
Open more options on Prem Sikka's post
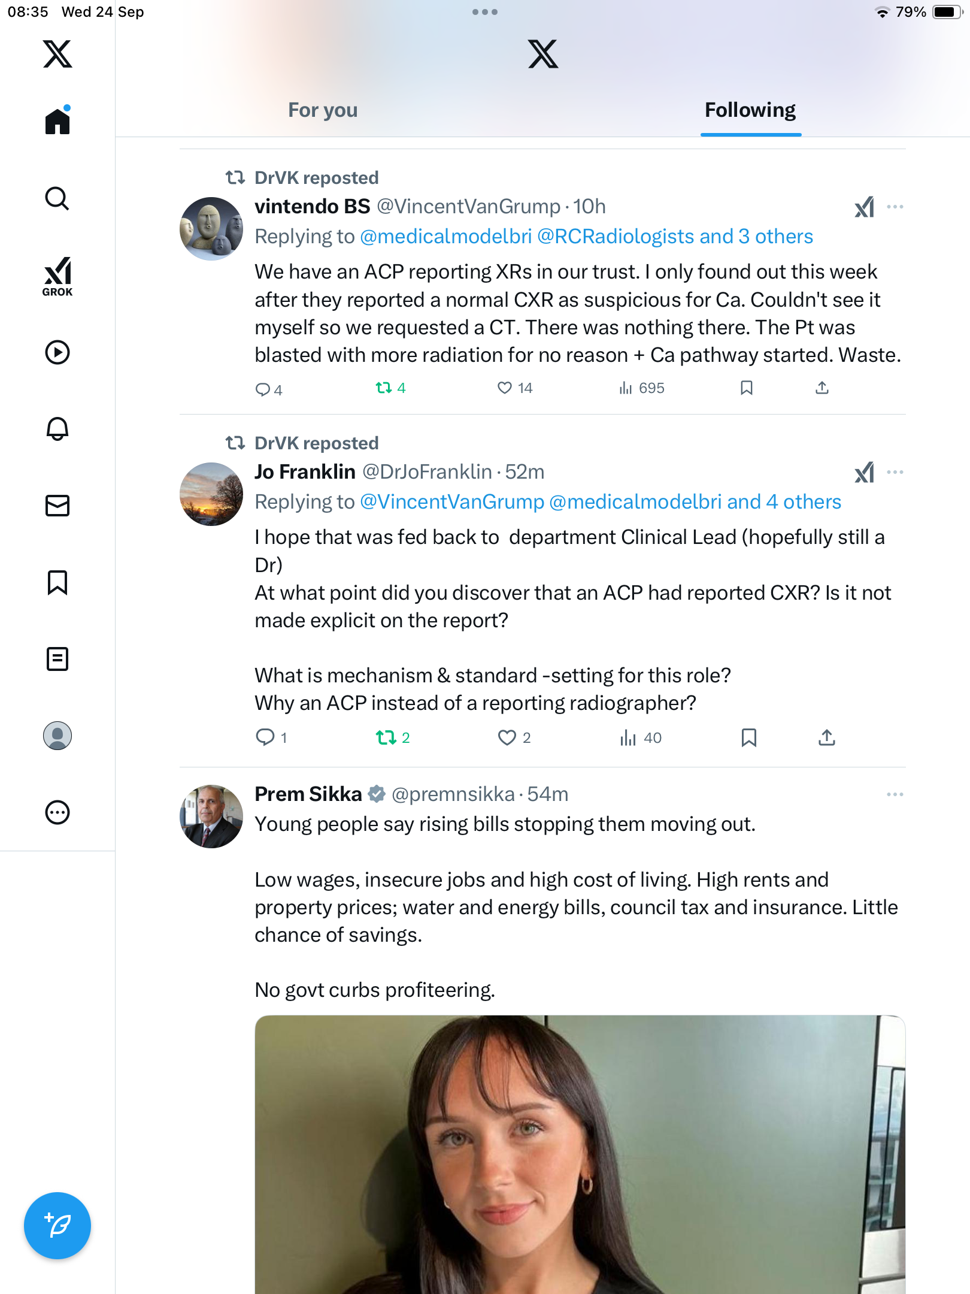(x=895, y=794)
